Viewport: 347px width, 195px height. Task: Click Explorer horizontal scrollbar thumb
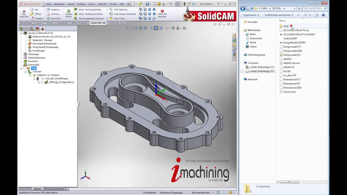coord(289,182)
